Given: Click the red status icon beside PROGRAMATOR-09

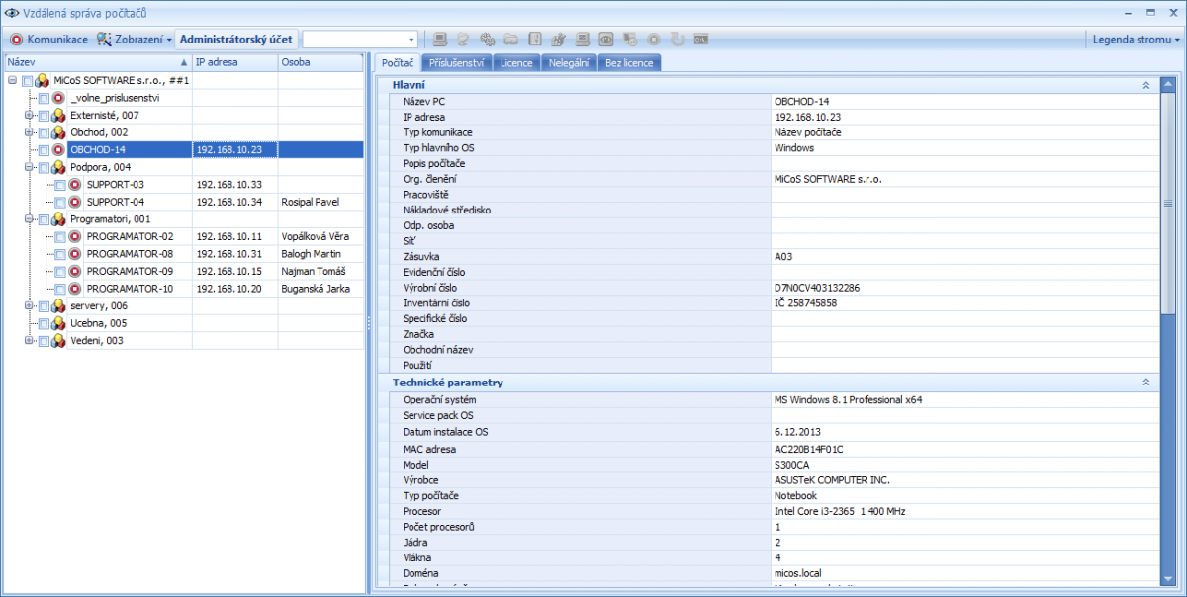Looking at the screenshot, I should pos(74,271).
